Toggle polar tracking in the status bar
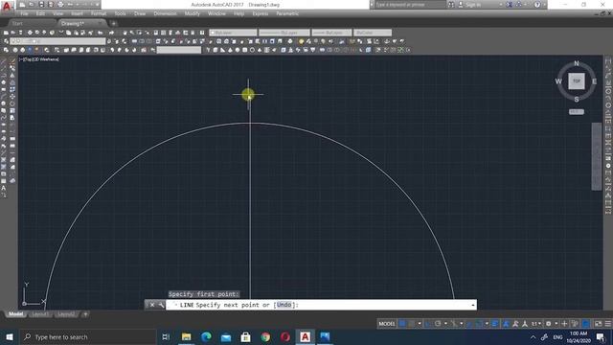Screen dimensions: 613x345 coord(438,324)
